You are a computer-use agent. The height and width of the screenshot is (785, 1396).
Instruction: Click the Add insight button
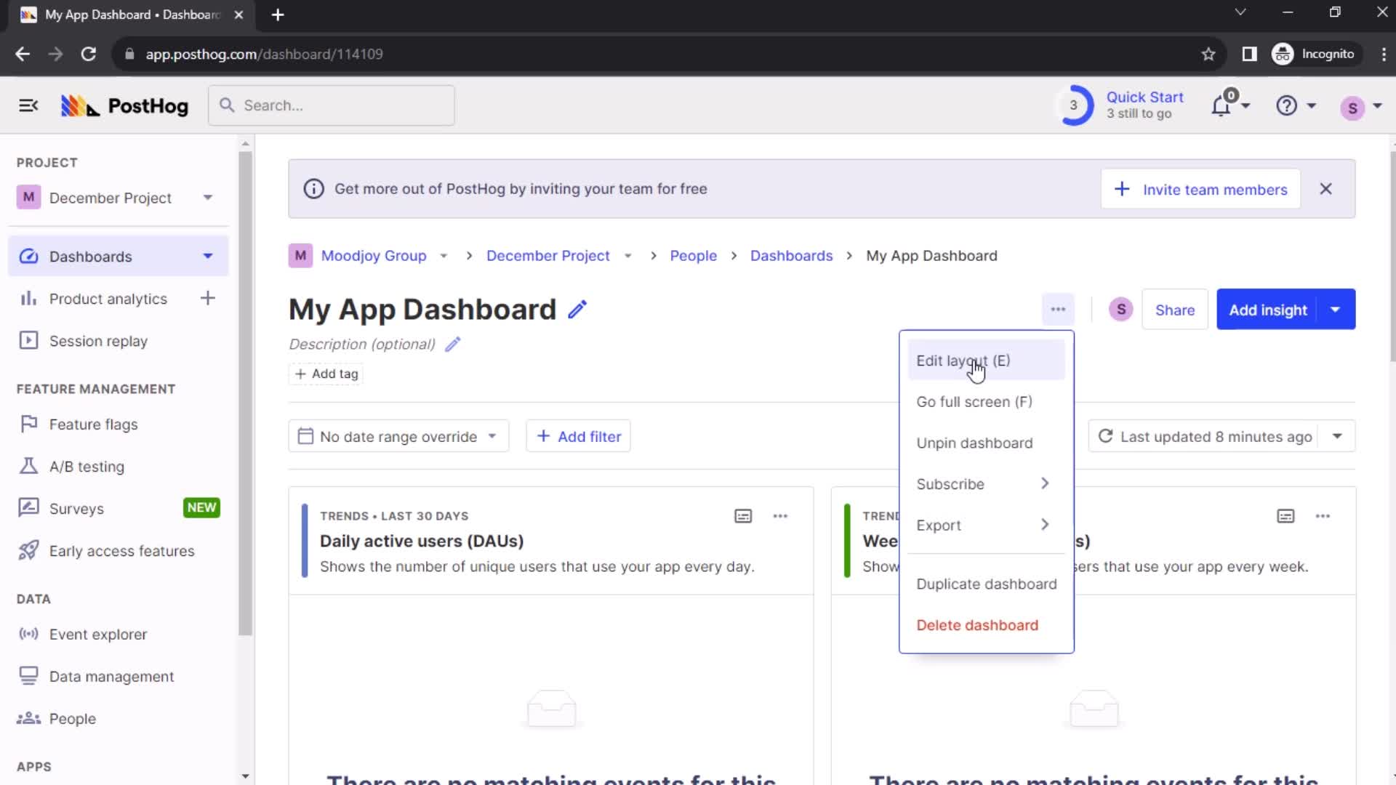(1269, 309)
